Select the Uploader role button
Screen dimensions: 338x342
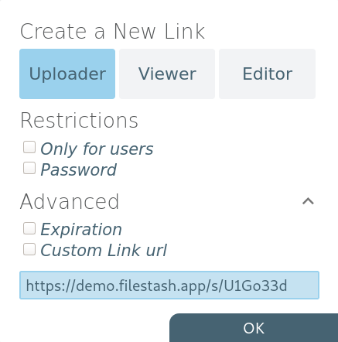click(x=67, y=74)
